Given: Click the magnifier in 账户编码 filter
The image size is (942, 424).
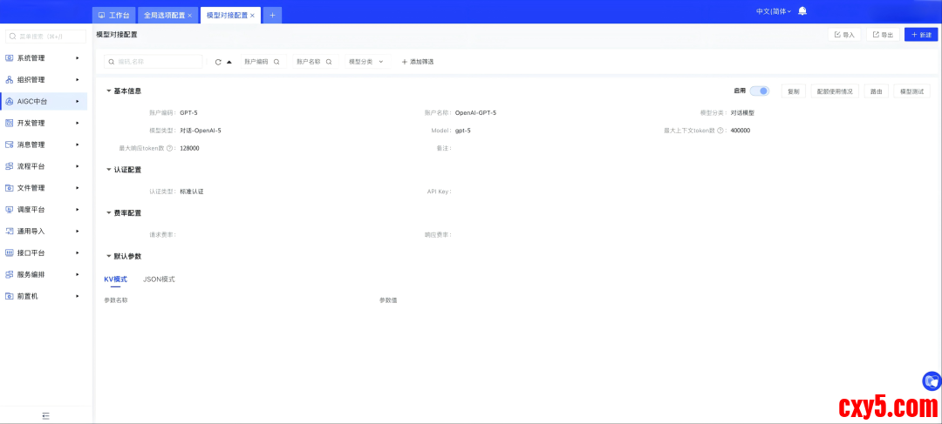Looking at the screenshot, I should click(x=276, y=62).
